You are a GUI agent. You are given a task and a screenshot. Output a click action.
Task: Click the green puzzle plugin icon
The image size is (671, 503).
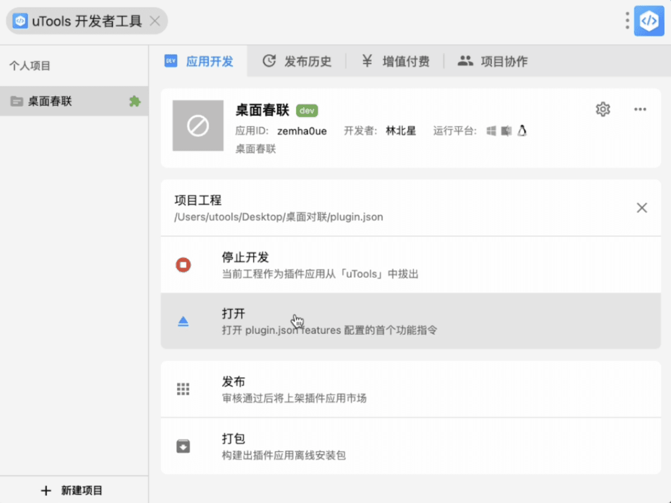(135, 101)
